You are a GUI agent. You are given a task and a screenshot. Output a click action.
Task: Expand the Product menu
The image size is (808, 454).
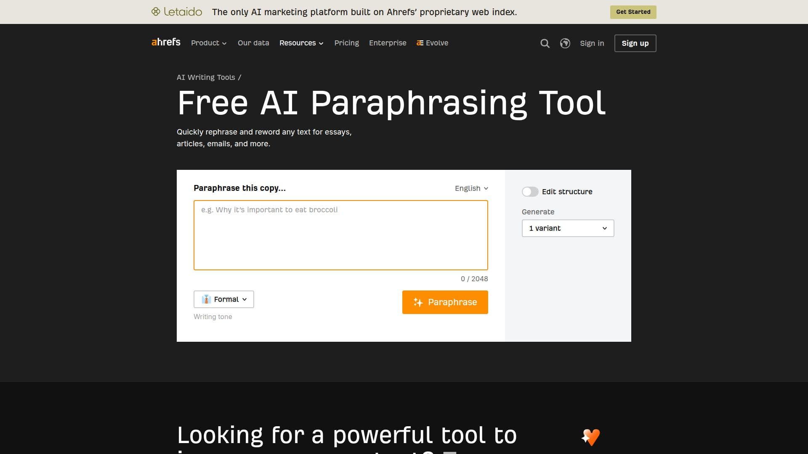tap(209, 43)
